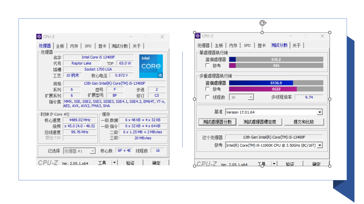Click 验证 in the benchmark window
Viewport: 364px width, 204px height.
[x=290, y=164]
